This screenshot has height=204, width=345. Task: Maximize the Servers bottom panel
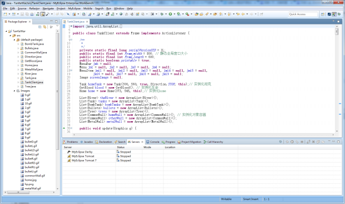click(338, 142)
